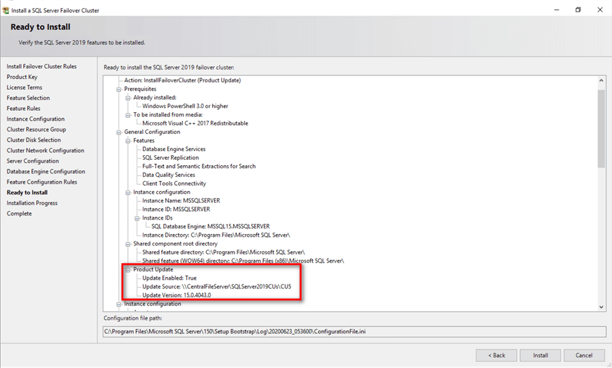
Task: Open the Product Key step
Action: tap(22, 77)
